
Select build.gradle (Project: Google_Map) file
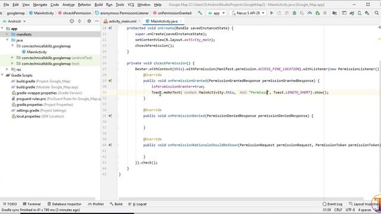(x=41, y=81)
